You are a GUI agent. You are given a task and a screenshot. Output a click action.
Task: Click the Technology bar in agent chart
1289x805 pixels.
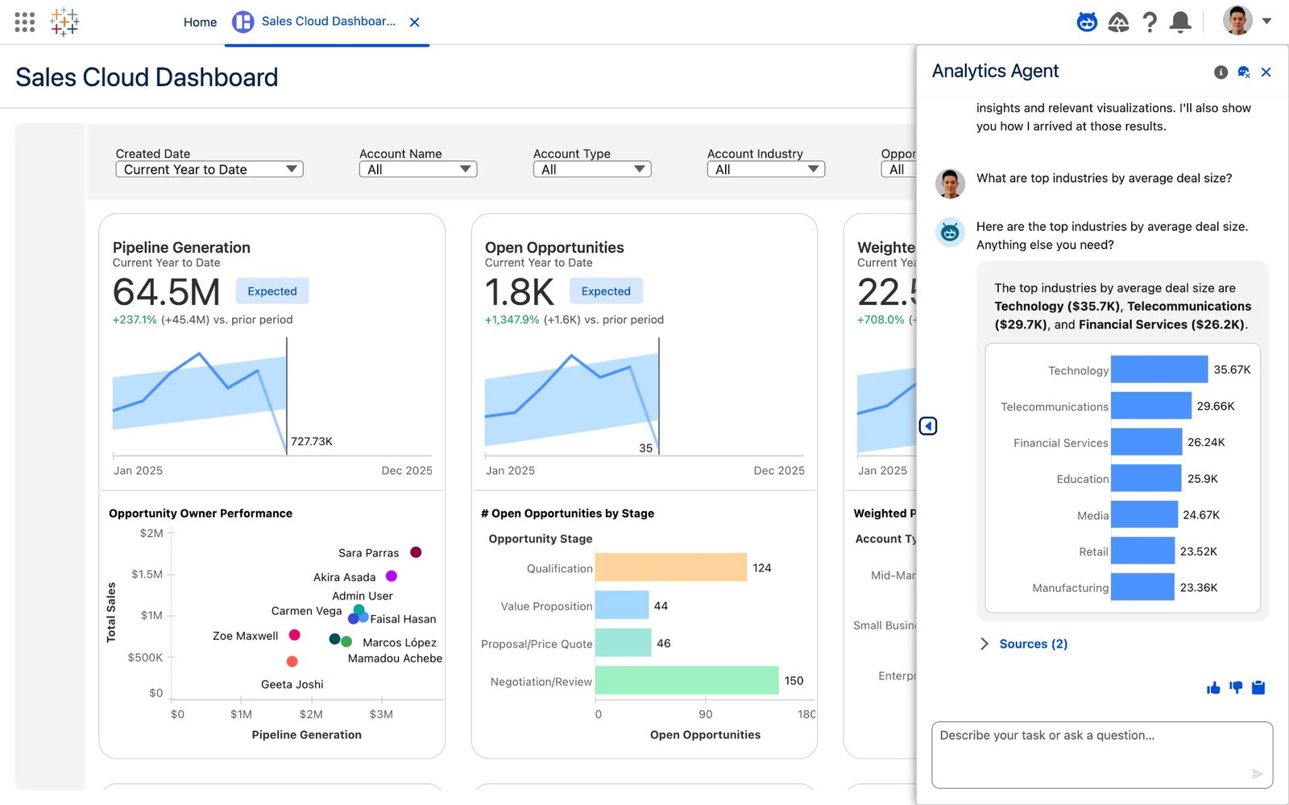tap(1159, 369)
